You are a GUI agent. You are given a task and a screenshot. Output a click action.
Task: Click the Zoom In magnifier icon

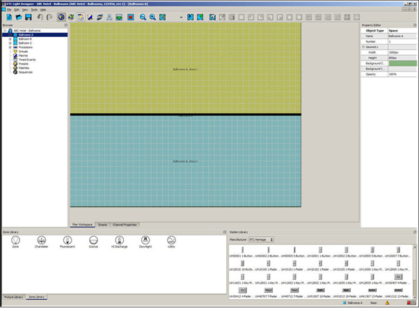coord(152,17)
